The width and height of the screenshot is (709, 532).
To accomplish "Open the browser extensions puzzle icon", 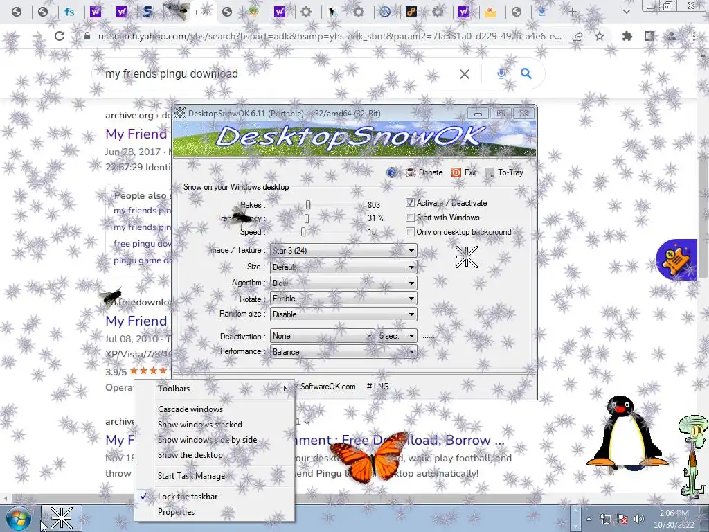I will (x=627, y=36).
